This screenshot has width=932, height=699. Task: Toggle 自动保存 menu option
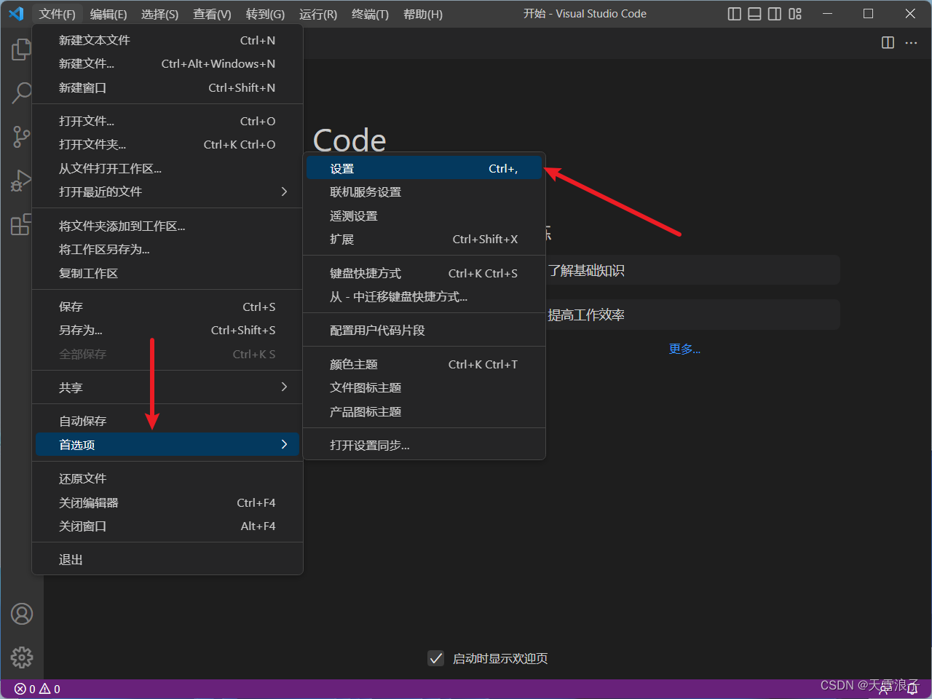point(167,421)
